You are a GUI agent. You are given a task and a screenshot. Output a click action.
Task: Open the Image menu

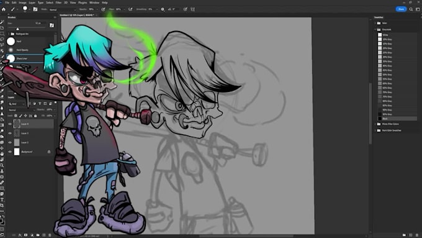[22, 2]
